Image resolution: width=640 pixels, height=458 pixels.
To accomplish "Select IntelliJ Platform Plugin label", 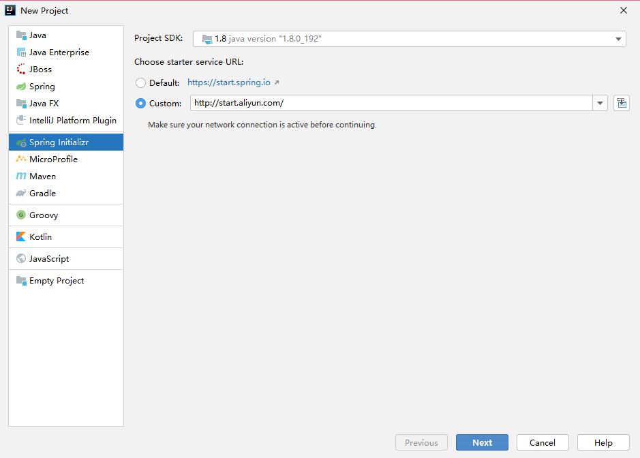I will 73,121.
